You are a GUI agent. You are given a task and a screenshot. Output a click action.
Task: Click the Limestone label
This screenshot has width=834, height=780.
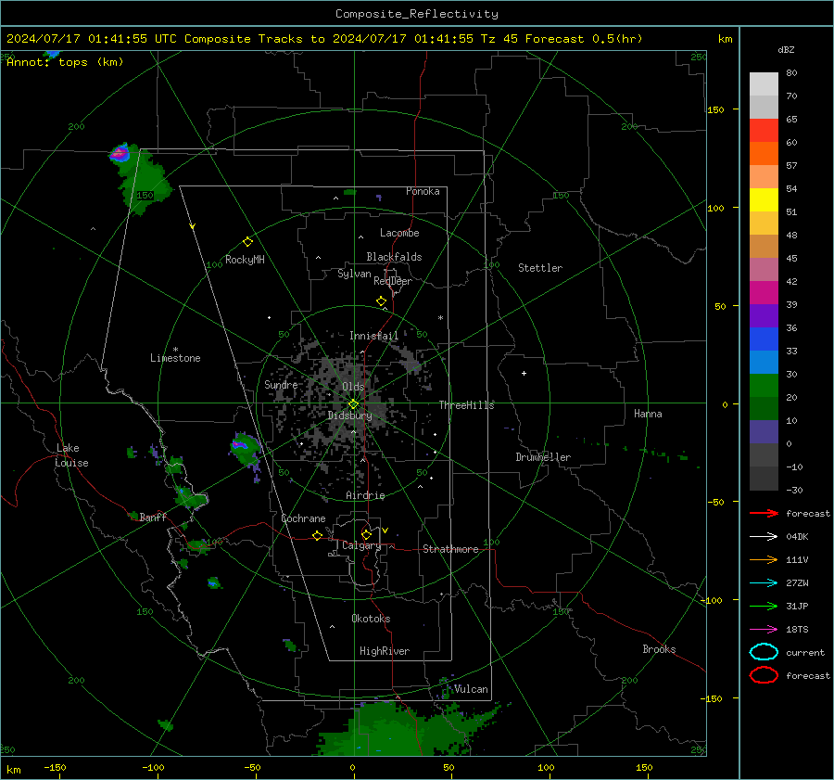(x=175, y=358)
